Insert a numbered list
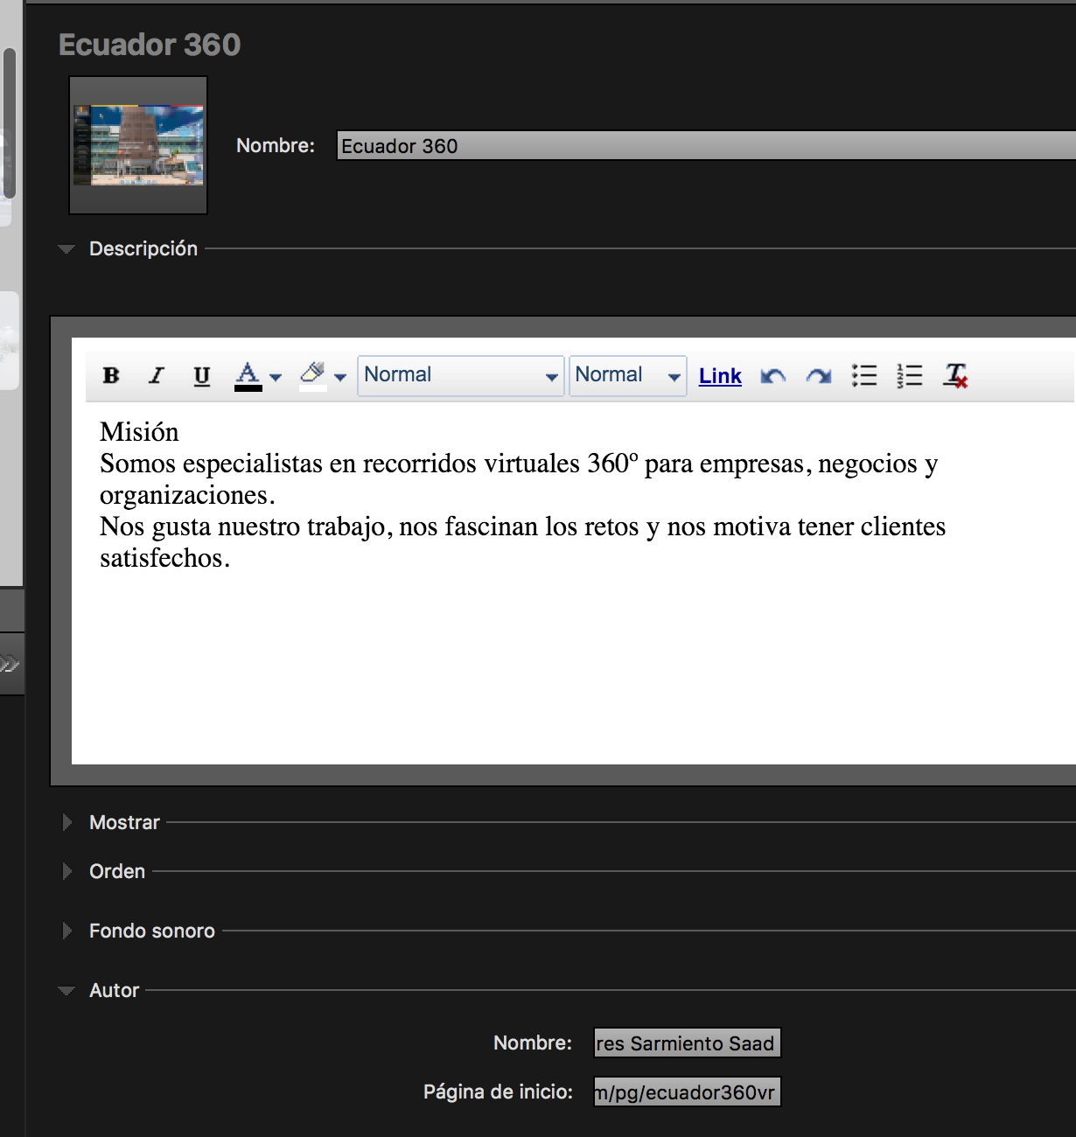This screenshot has height=1137, width=1076. click(x=910, y=375)
